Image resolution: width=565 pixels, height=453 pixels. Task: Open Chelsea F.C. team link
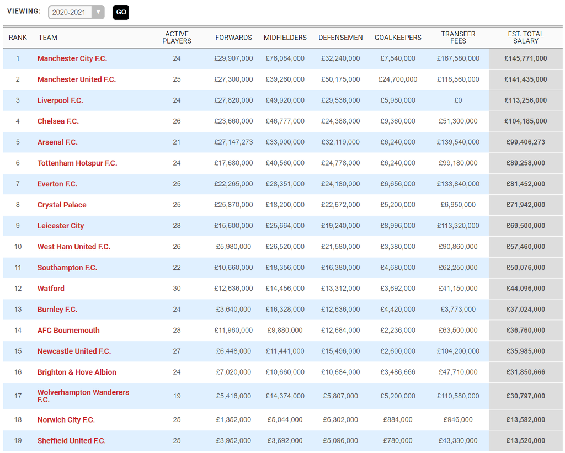(58, 121)
